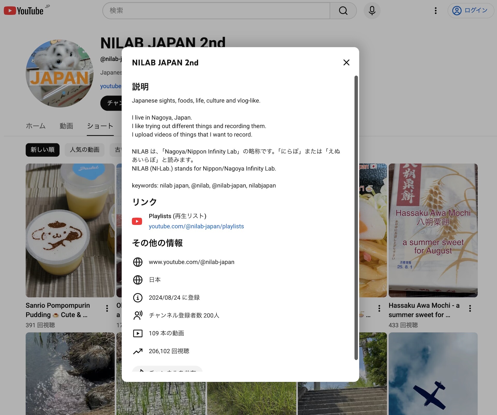The height and width of the screenshot is (415, 497).
Task: Click the dialog's vertical scrollbar
Action: click(356, 217)
